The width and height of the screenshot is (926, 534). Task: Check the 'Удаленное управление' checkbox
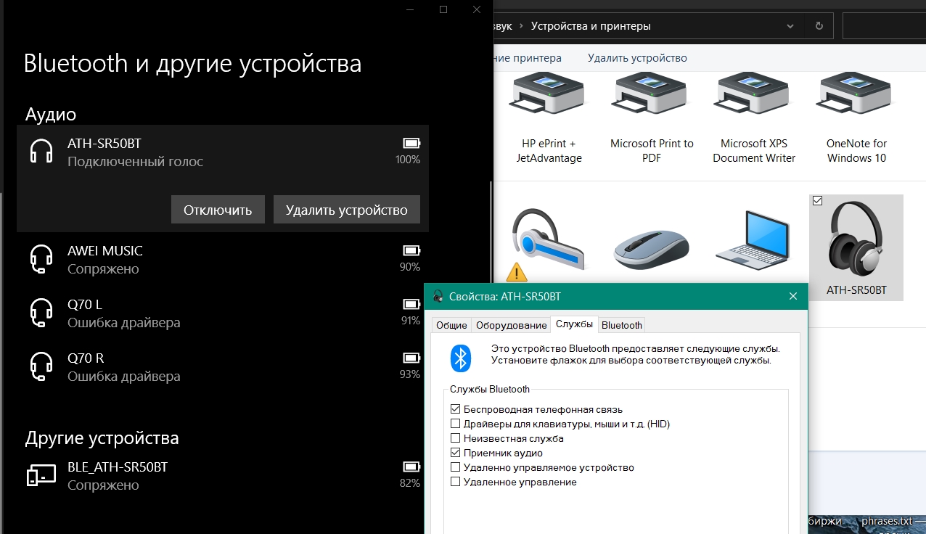point(456,482)
